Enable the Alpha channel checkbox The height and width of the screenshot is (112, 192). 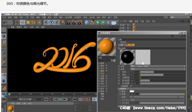click(x=106, y=86)
